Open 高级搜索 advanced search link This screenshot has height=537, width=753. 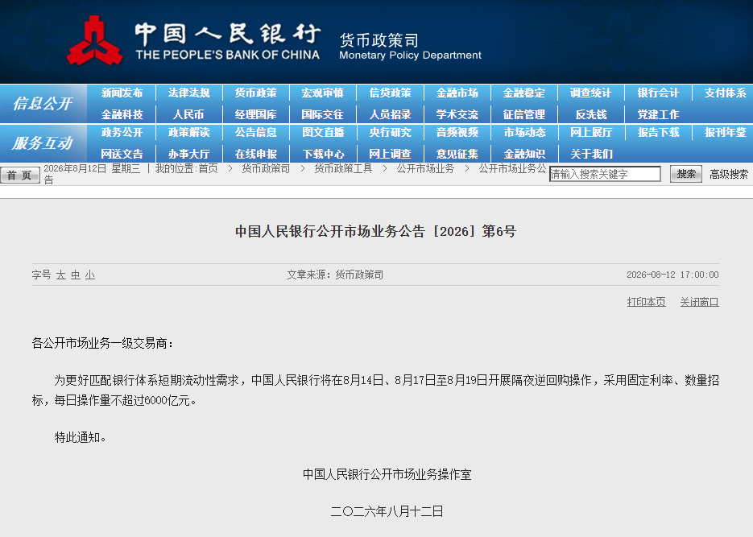(x=729, y=174)
